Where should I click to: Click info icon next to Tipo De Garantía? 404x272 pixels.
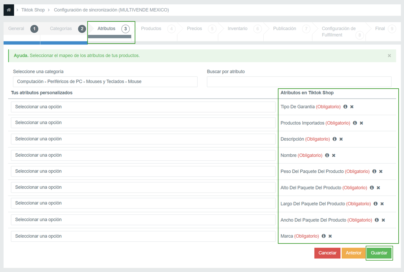pos(345,107)
